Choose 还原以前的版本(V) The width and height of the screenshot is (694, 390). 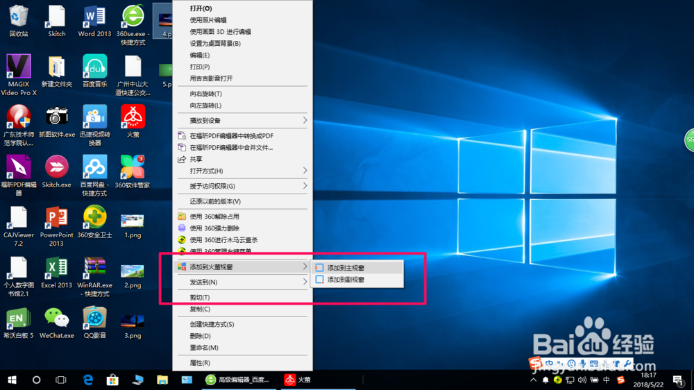click(x=242, y=201)
